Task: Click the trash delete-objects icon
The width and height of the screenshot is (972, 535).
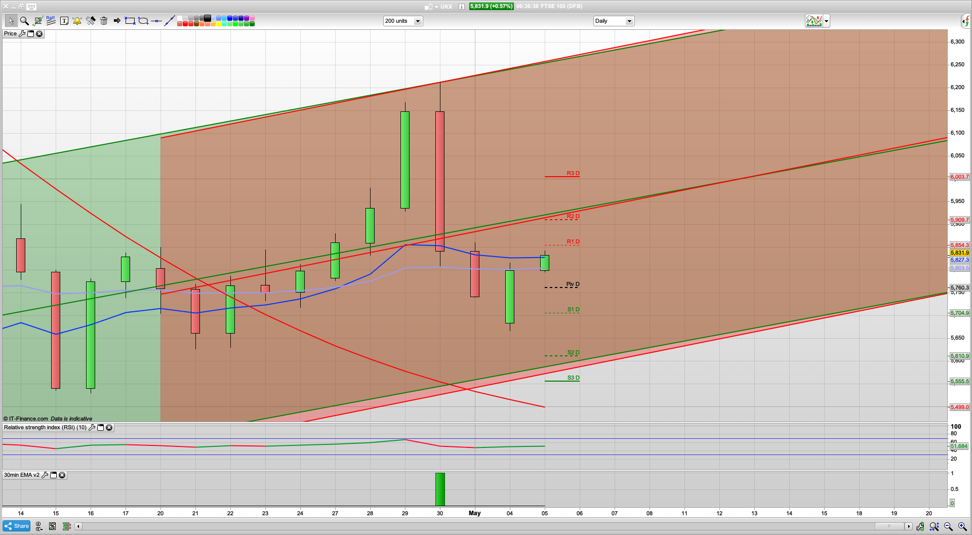Action: pos(104,21)
